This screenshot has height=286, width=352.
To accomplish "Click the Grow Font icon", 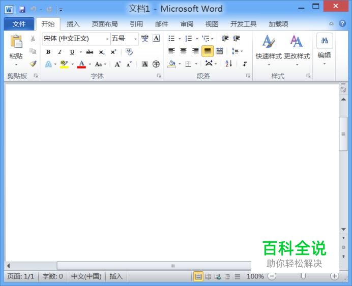I will click(x=118, y=65).
